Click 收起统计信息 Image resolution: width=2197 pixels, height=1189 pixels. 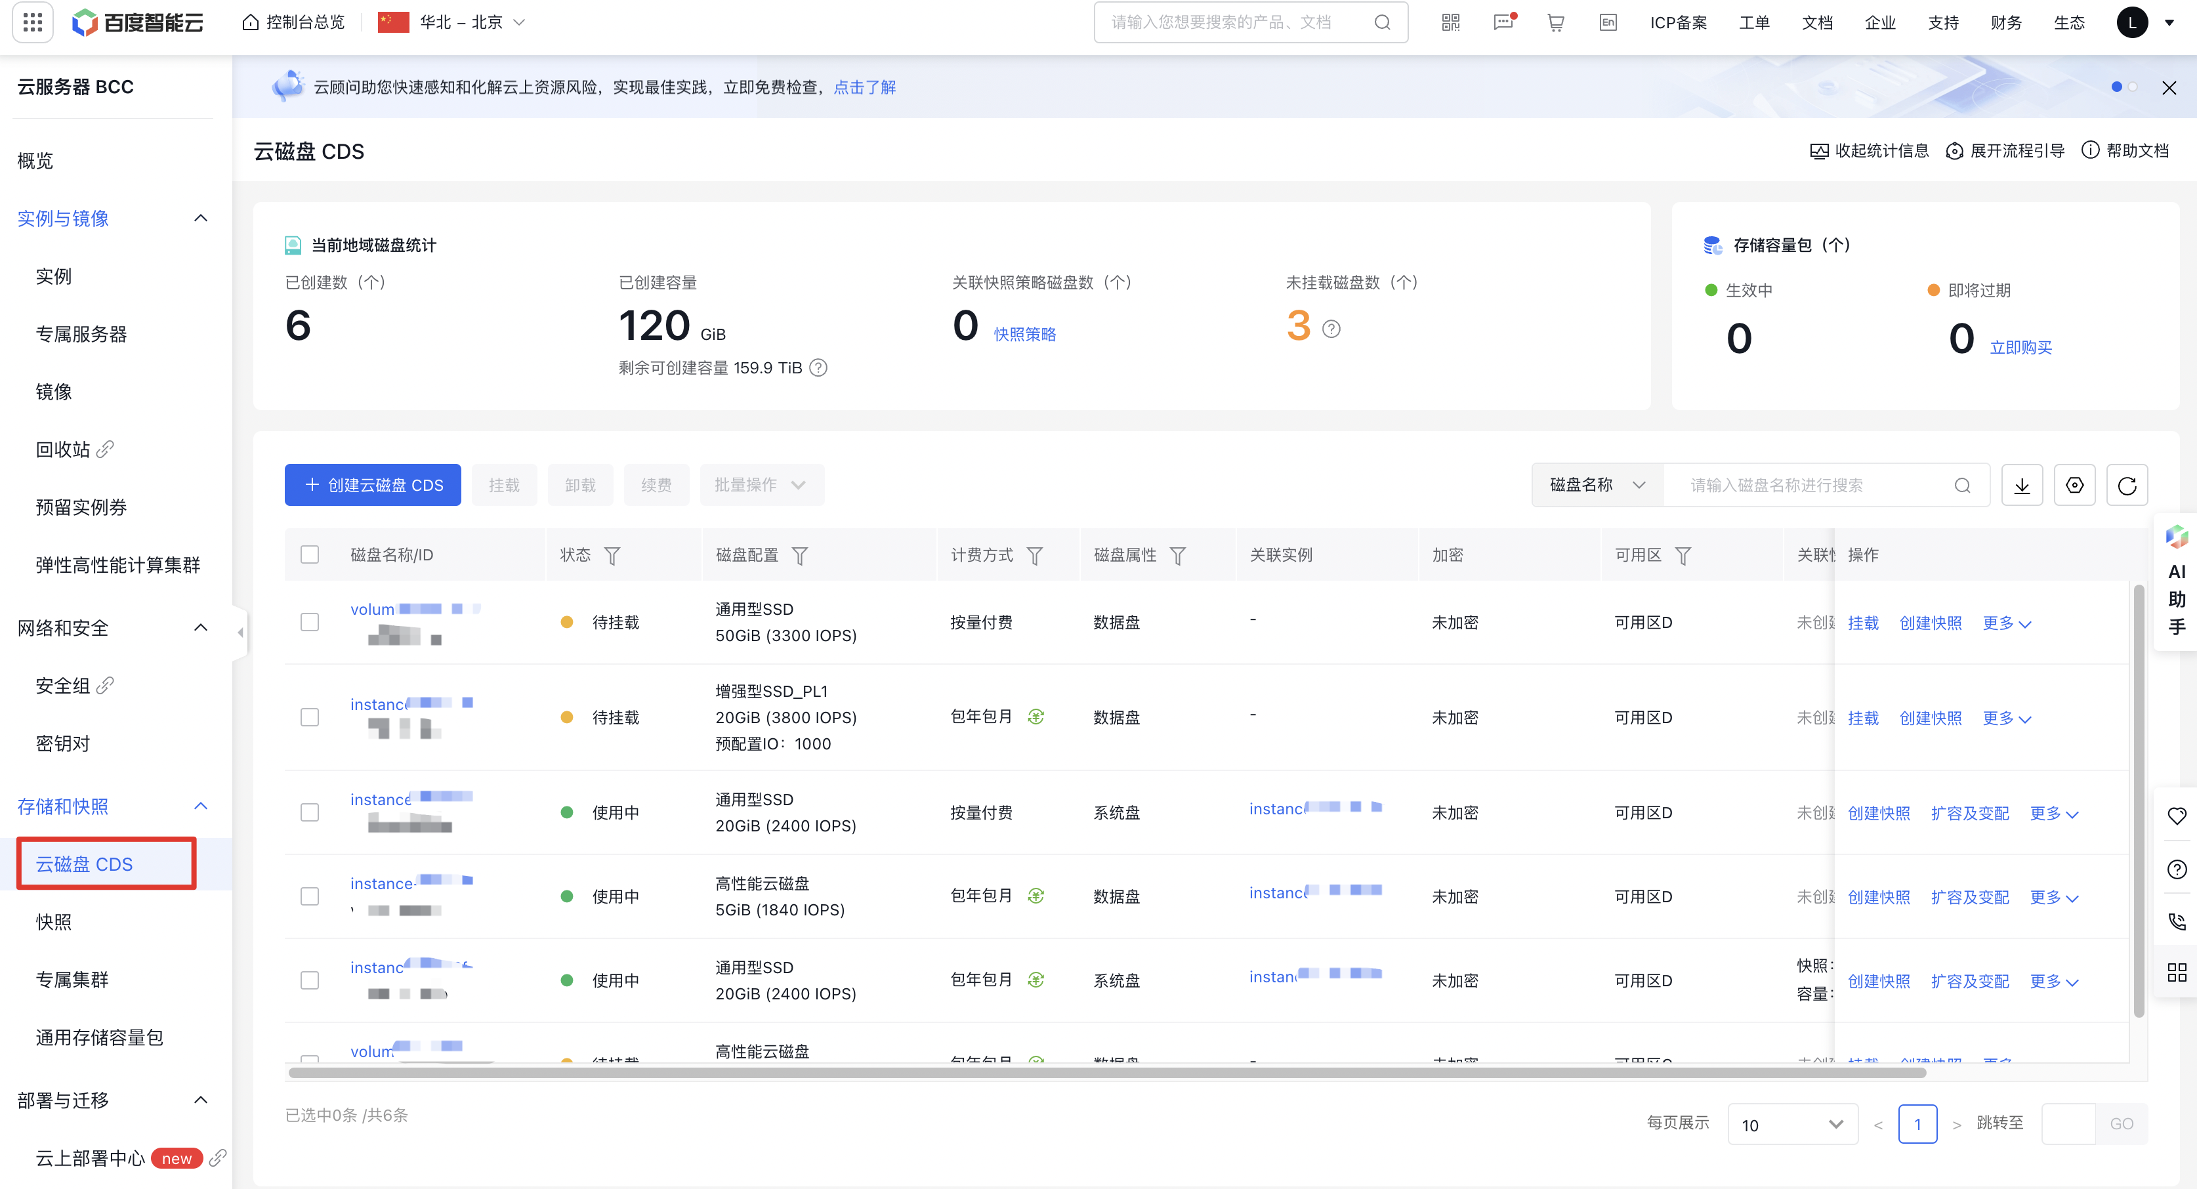(x=1869, y=151)
